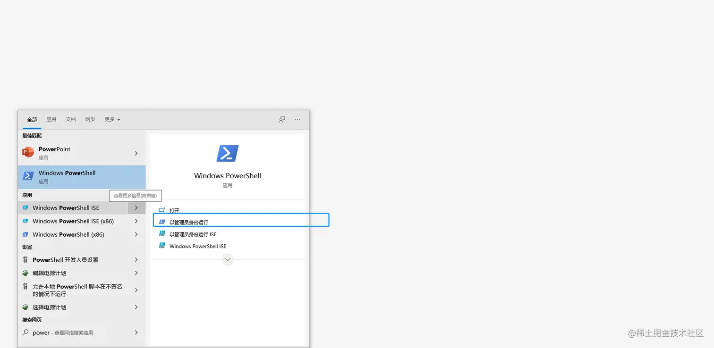Switch to the 应用 tab

[x=51, y=119]
